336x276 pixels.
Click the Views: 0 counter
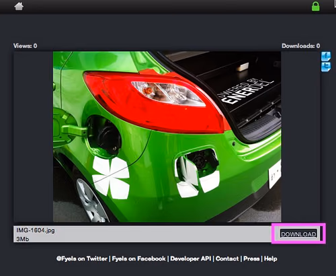[25, 46]
